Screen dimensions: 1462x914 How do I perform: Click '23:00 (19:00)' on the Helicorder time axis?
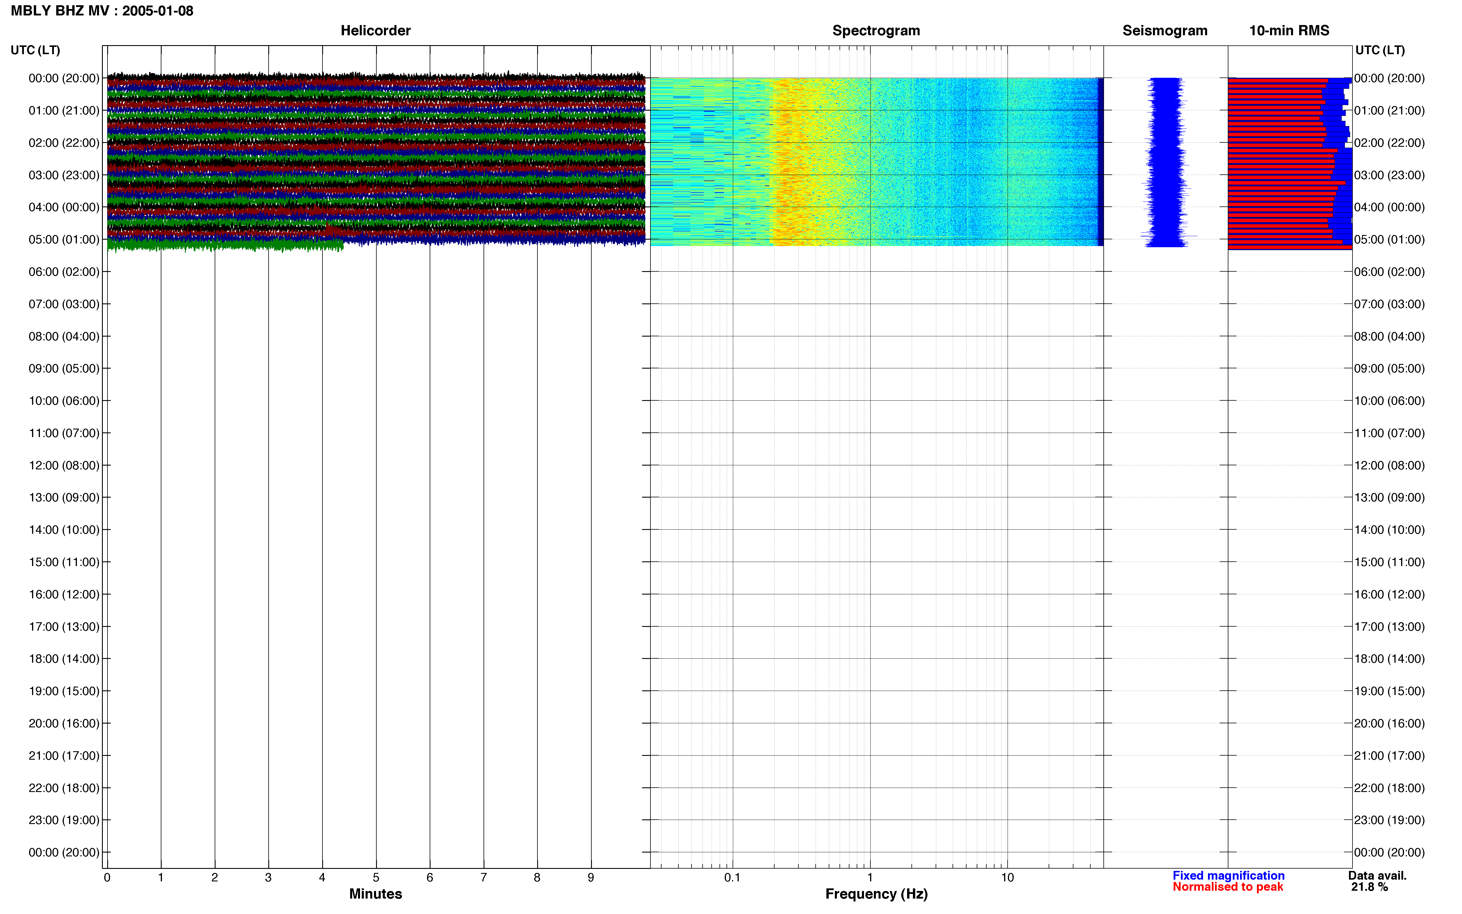click(64, 820)
